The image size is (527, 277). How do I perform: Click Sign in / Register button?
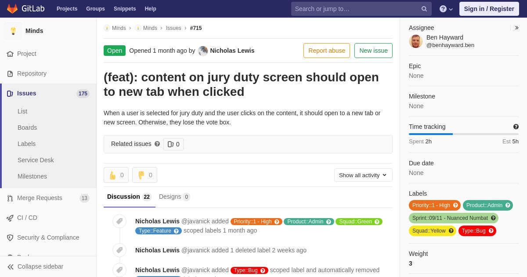click(x=489, y=9)
